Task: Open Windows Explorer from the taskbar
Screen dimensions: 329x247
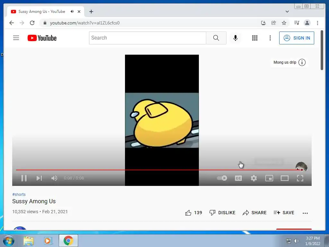Action: click(29, 241)
